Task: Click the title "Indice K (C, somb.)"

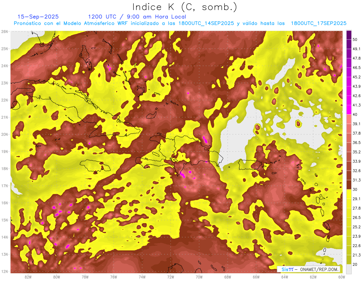Action: 185,7
